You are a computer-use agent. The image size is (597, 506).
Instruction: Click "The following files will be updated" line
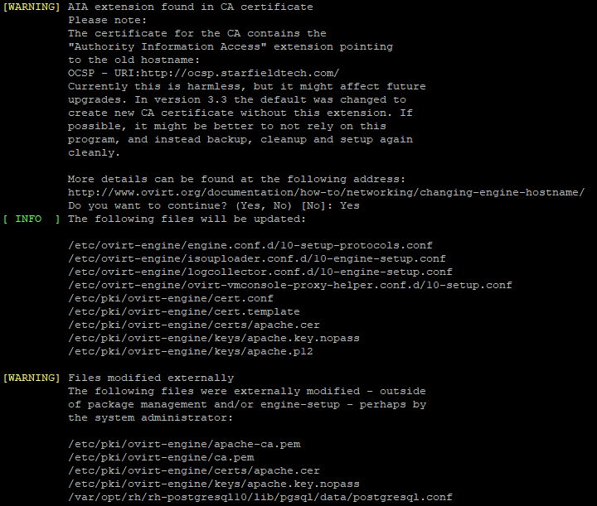coord(187,219)
